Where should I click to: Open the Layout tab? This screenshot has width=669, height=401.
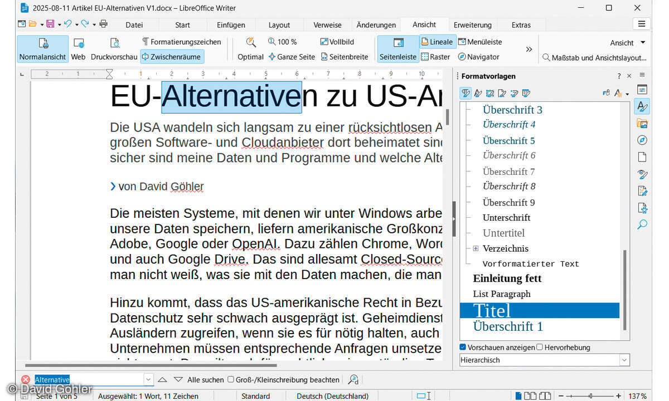[279, 25]
